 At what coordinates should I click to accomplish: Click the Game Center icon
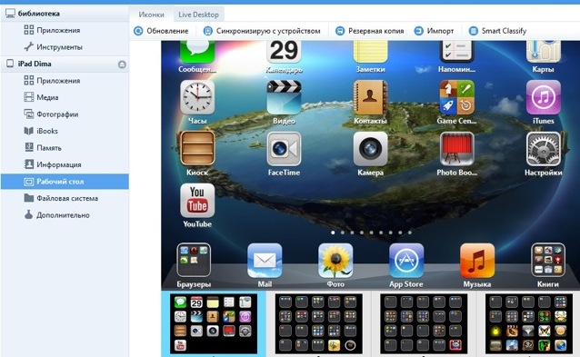point(457,97)
